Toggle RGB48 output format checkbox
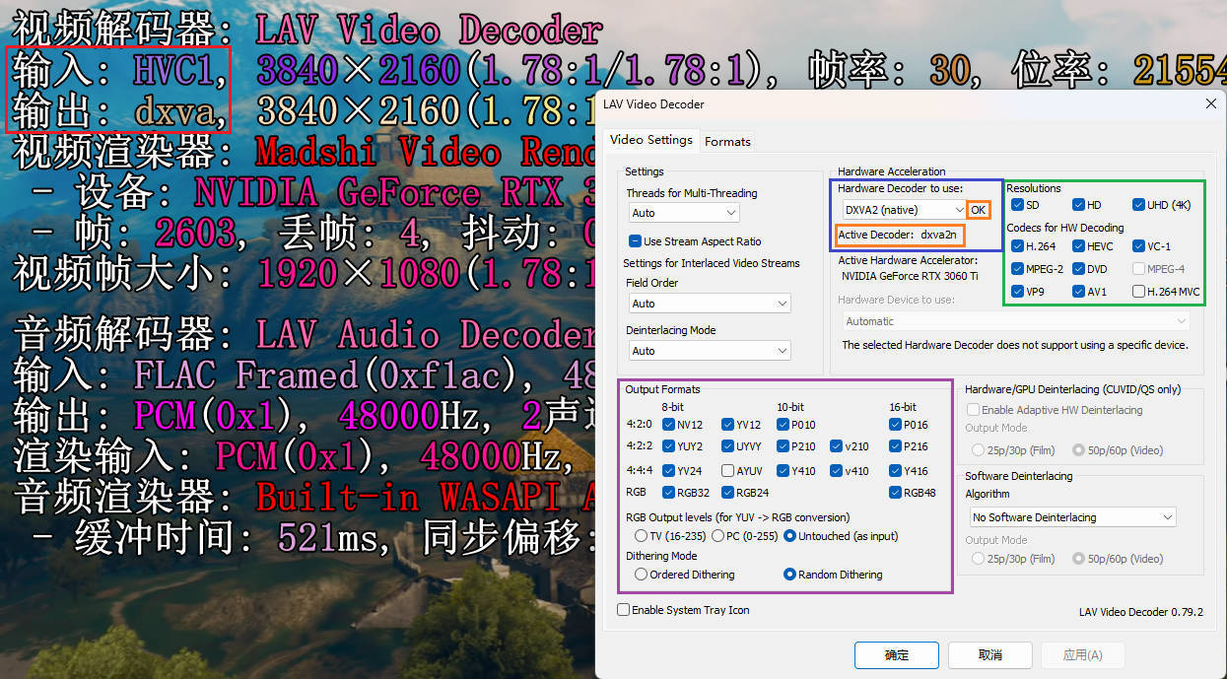This screenshot has height=679, width=1227. [x=895, y=493]
